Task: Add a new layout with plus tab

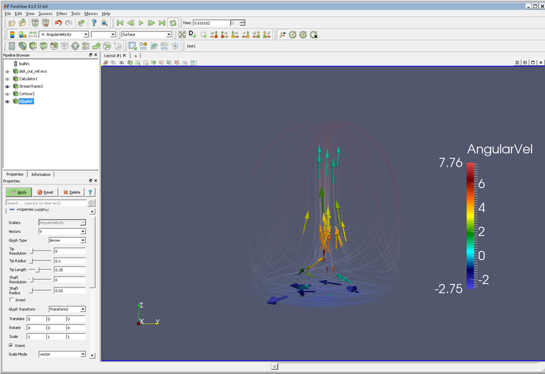Action: pos(136,56)
